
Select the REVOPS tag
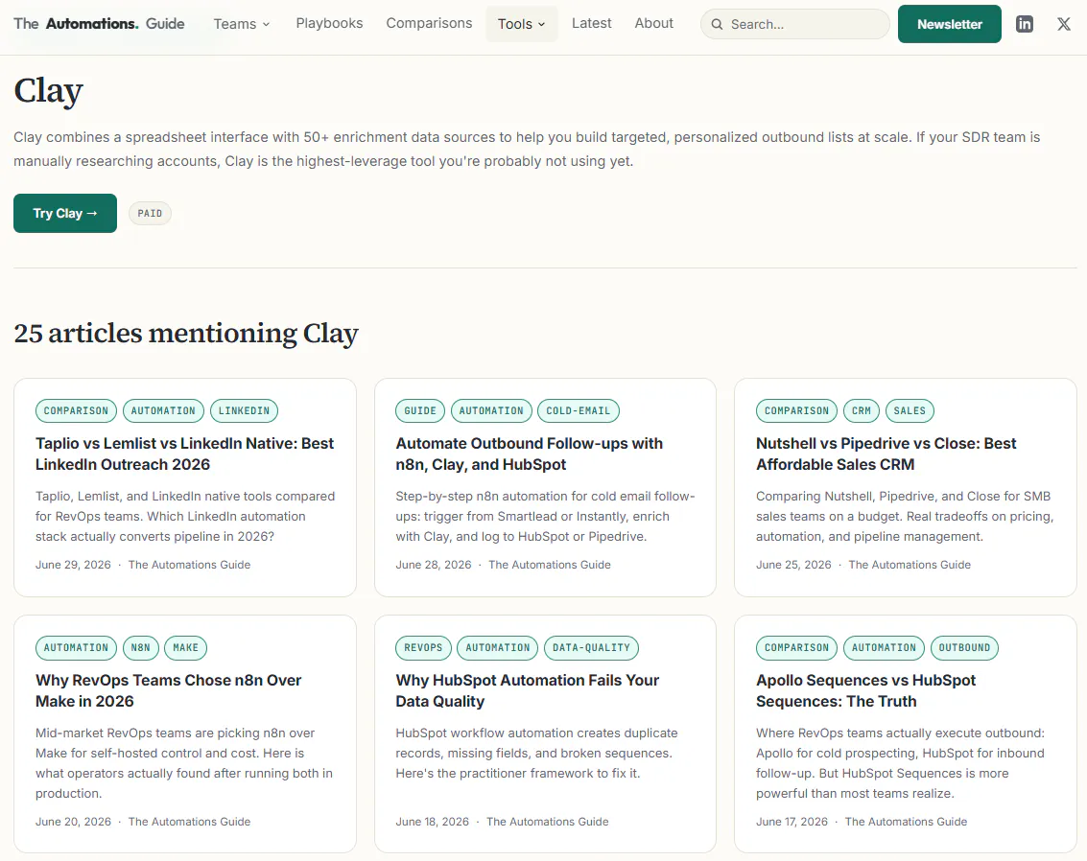pos(423,647)
